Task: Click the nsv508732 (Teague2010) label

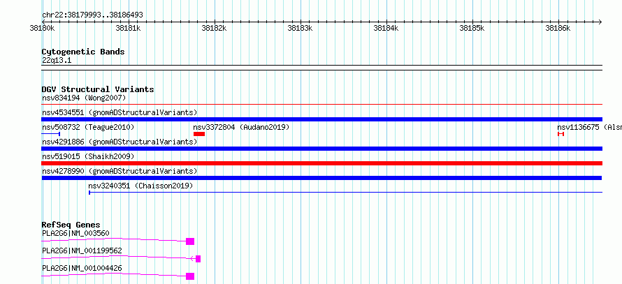Action: point(88,127)
